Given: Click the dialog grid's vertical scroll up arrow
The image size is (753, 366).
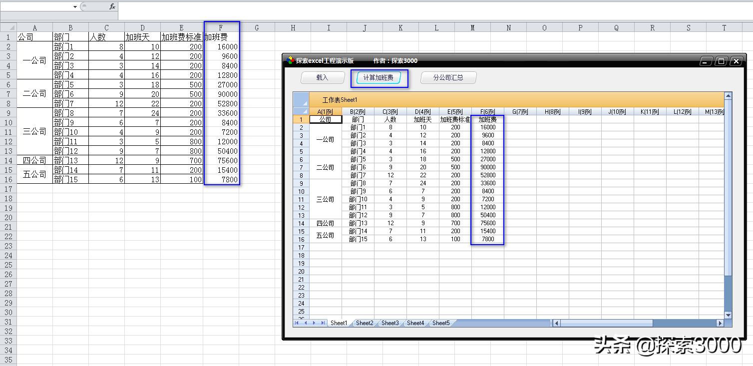Looking at the screenshot, I should click(x=728, y=95).
